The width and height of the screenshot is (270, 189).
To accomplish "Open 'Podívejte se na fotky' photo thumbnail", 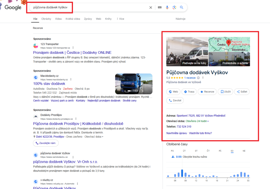I will [187, 52].
